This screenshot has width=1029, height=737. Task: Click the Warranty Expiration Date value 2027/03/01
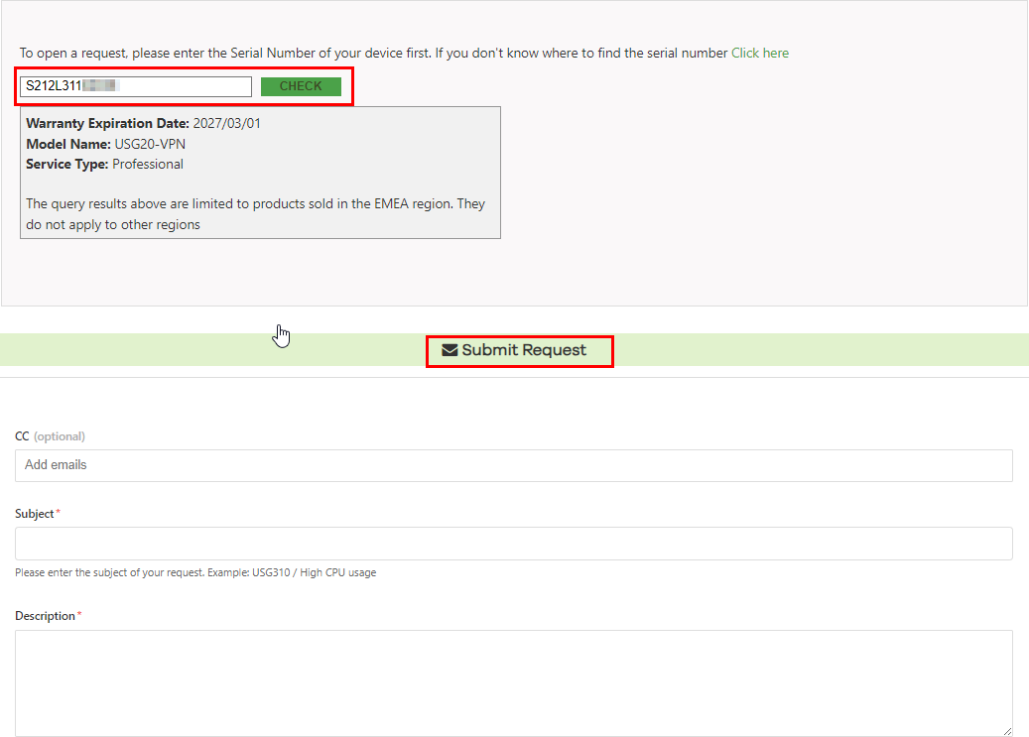coord(226,124)
